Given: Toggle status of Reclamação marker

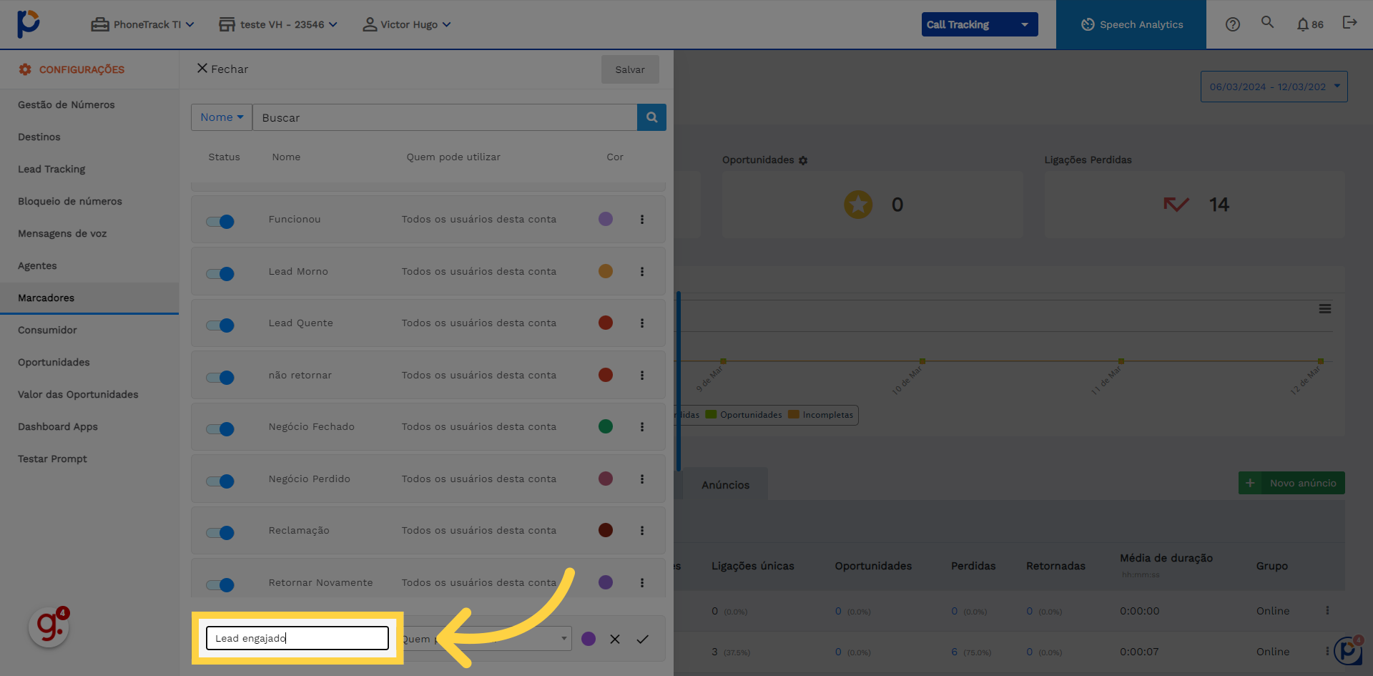Looking at the screenshot, I should point(220,533).
